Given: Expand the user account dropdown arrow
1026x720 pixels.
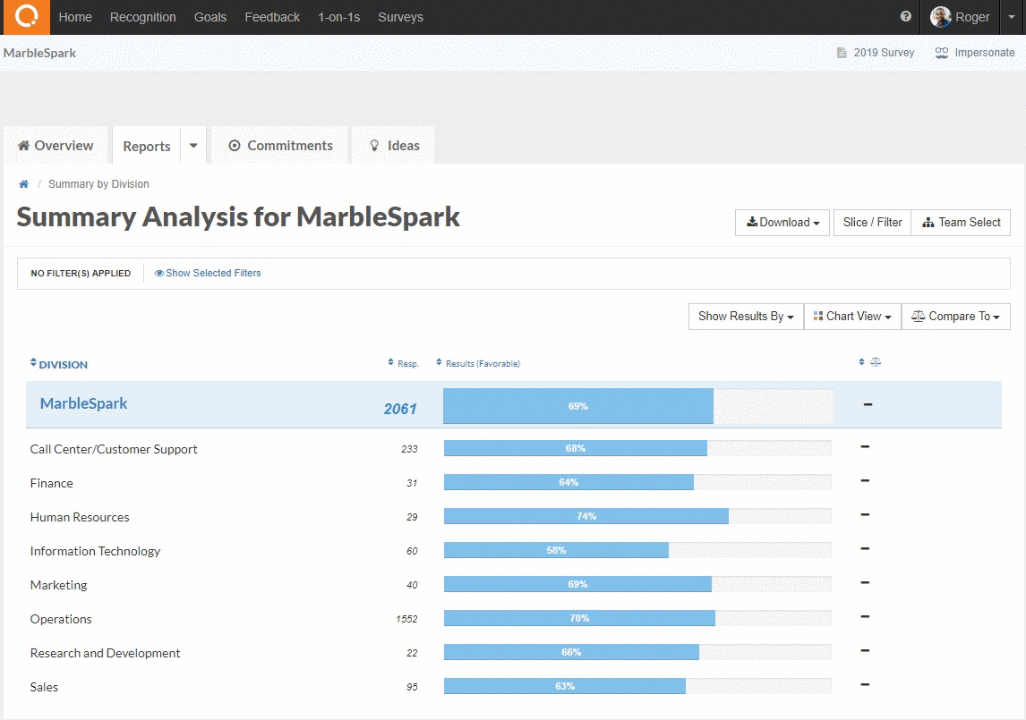Looking at the screenshot, I should click(1012, 17).
